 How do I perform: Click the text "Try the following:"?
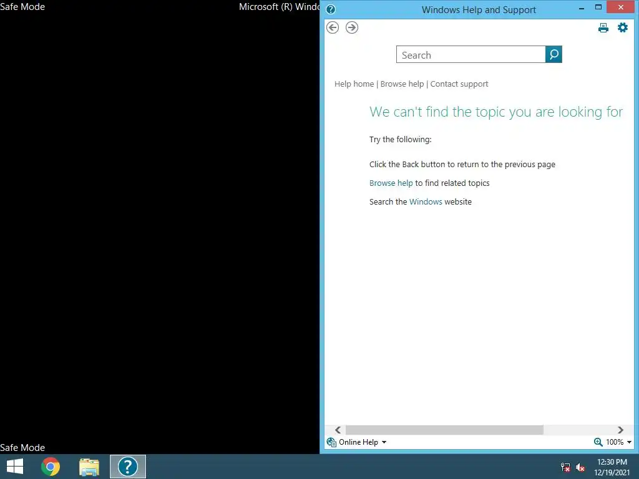tap(400, 139)
